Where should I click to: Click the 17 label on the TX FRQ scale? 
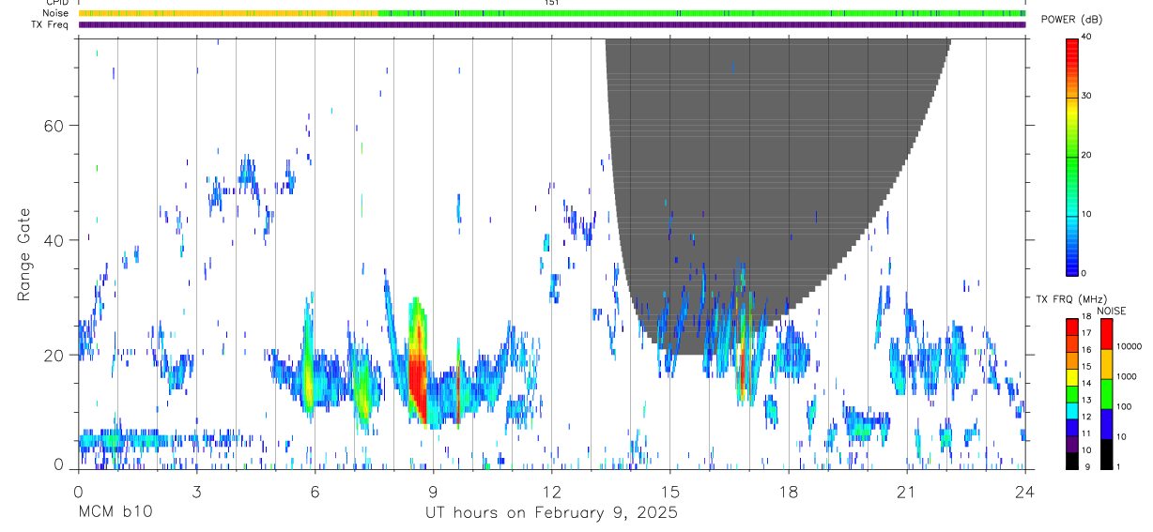click(1087, 334)
